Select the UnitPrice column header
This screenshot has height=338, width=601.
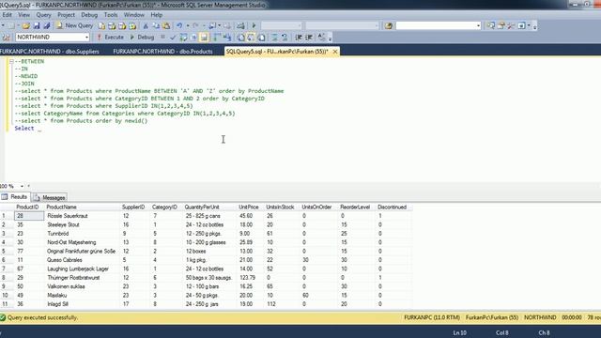(x=248, y=207)
